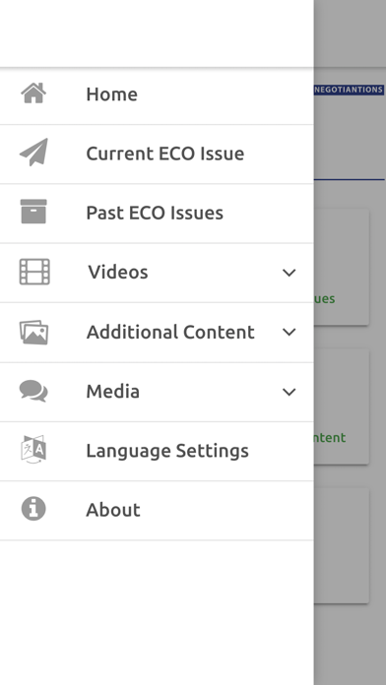Go to Past ECO Issues
This screenshot has height=685, width=386.
click(x=157, y=214)
